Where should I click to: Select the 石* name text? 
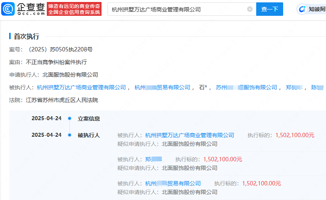point(203,87)
